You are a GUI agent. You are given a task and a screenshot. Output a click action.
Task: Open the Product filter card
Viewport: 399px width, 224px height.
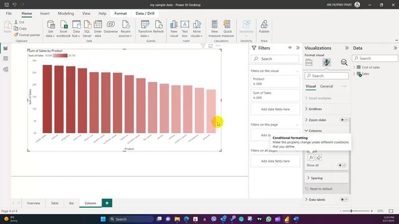276,82
